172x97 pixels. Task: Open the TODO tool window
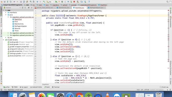pos(15,87)
